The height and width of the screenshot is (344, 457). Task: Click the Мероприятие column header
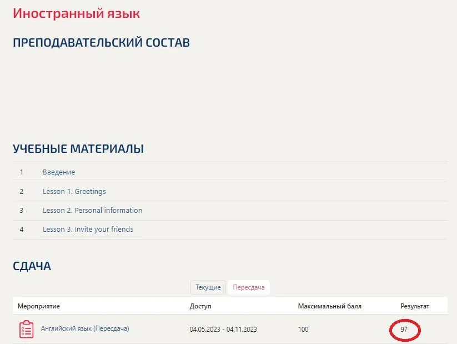pyautogui.click(x=39, y=306)
